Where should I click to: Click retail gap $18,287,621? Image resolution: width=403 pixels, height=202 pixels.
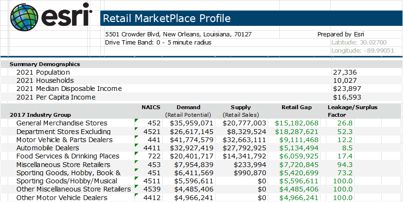click(x=296, y=132)
